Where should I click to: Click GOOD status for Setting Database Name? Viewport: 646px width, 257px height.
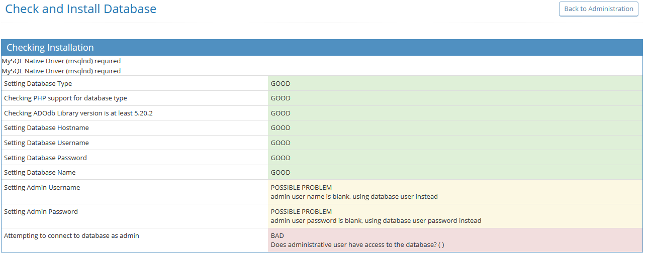click(x=281, y=173)
